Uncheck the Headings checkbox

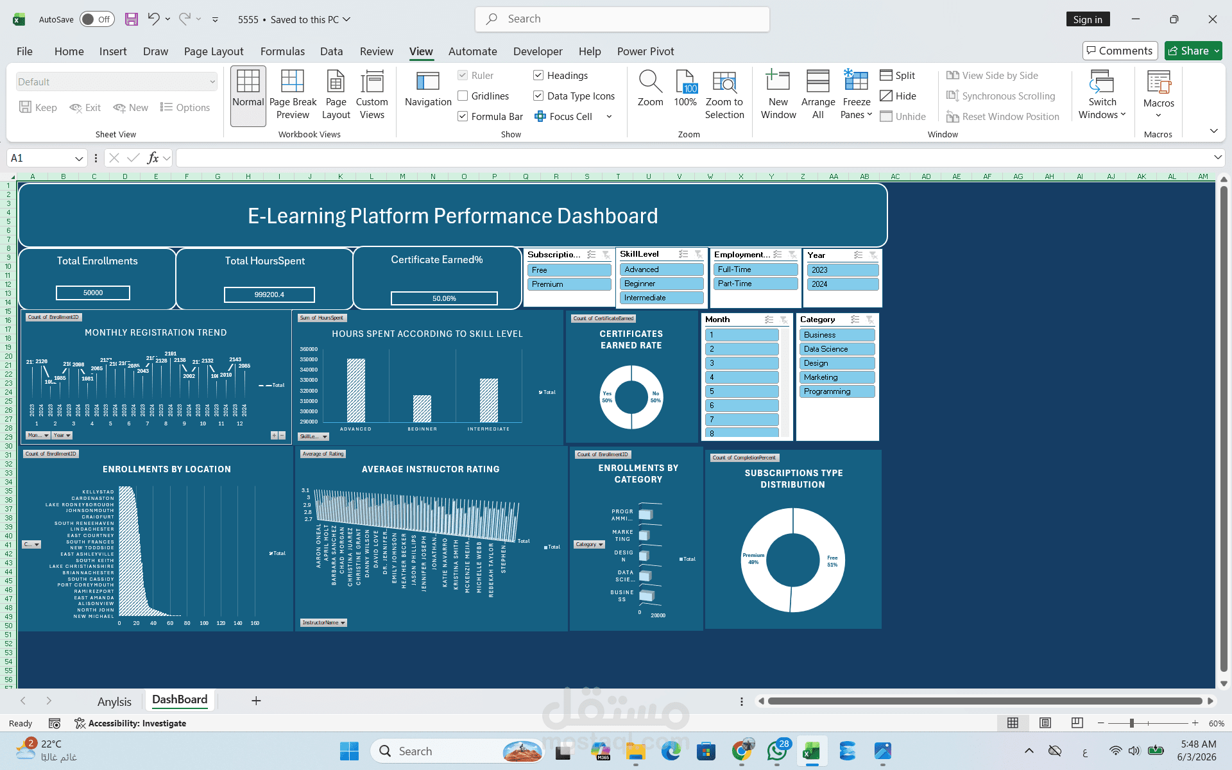click(x=538, y=76)
